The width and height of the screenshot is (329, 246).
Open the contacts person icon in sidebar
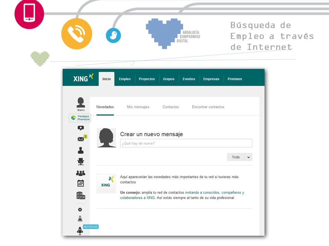[81, 150]
